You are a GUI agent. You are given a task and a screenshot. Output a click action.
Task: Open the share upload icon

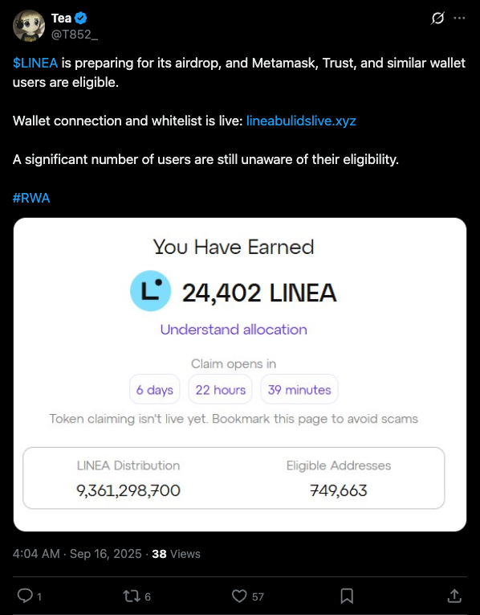pyautogui.click(x=454, y=597)
